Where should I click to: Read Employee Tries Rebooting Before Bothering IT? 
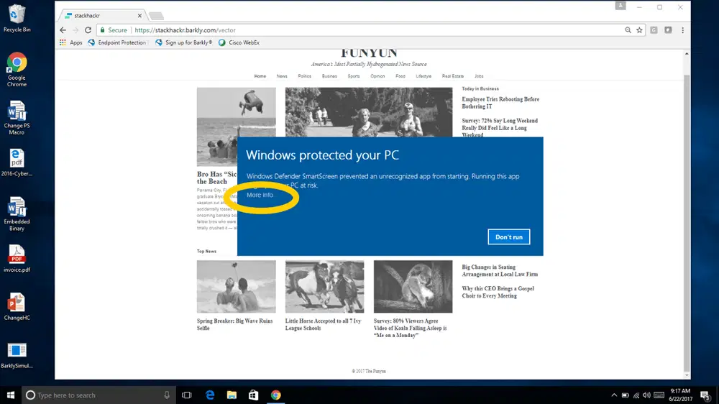[500, 103]
